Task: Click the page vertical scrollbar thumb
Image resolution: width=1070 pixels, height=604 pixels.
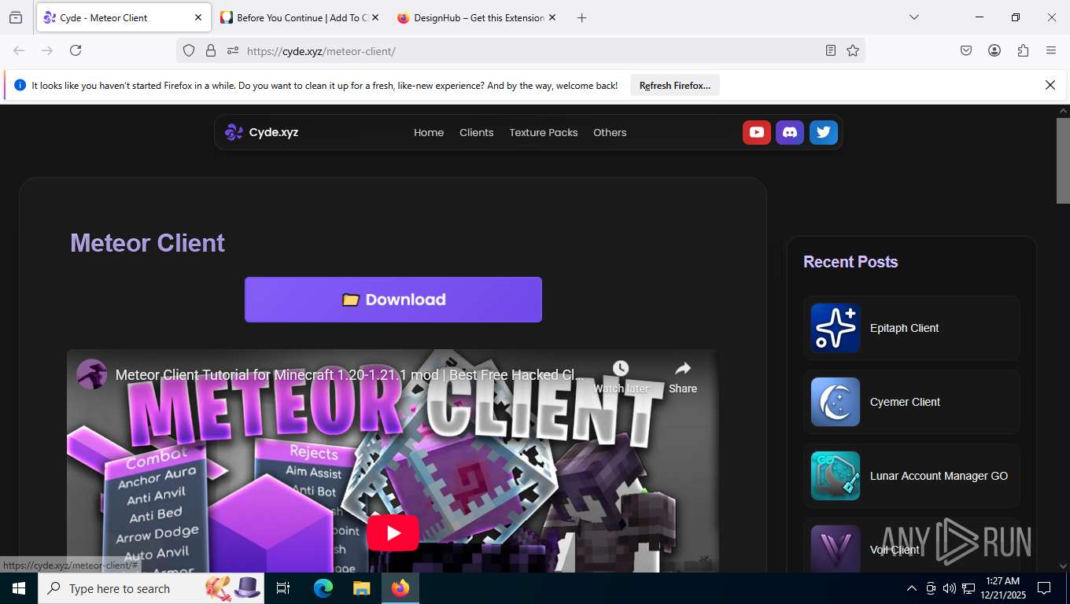Action: pos(1063,161)
